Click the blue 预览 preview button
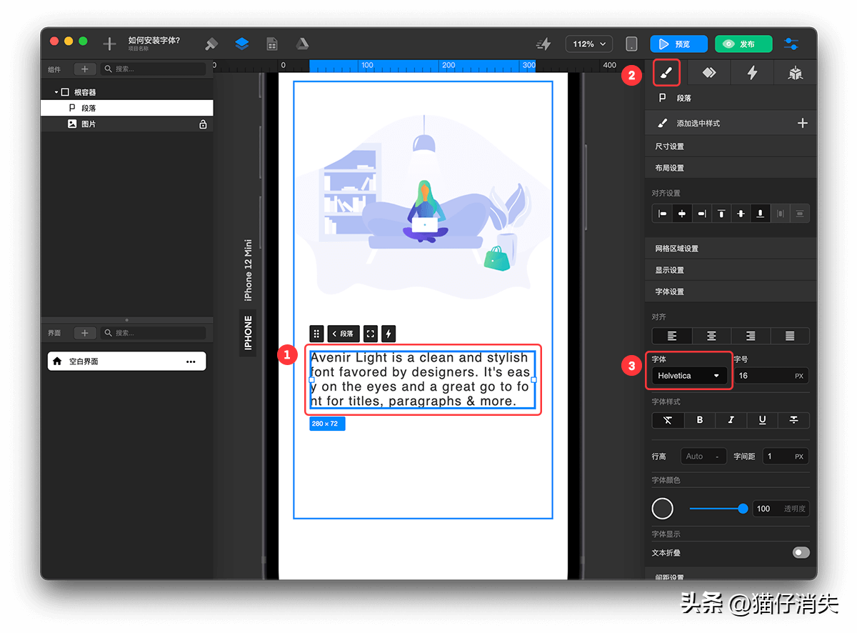This screenshot has width=857, height=633. pos(678,44)
